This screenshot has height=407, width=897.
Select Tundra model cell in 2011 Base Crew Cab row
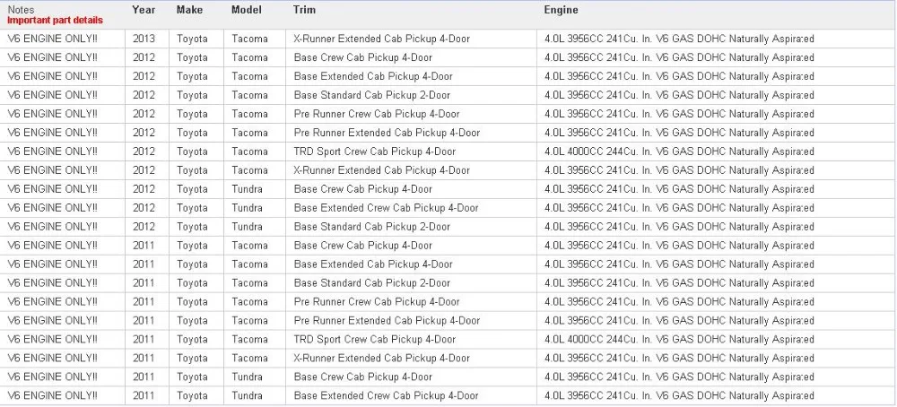click(x=248, y=377)
